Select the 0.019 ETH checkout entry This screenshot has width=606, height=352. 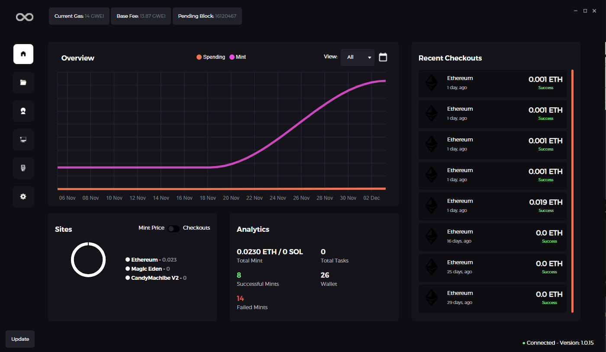click(493, 205)
